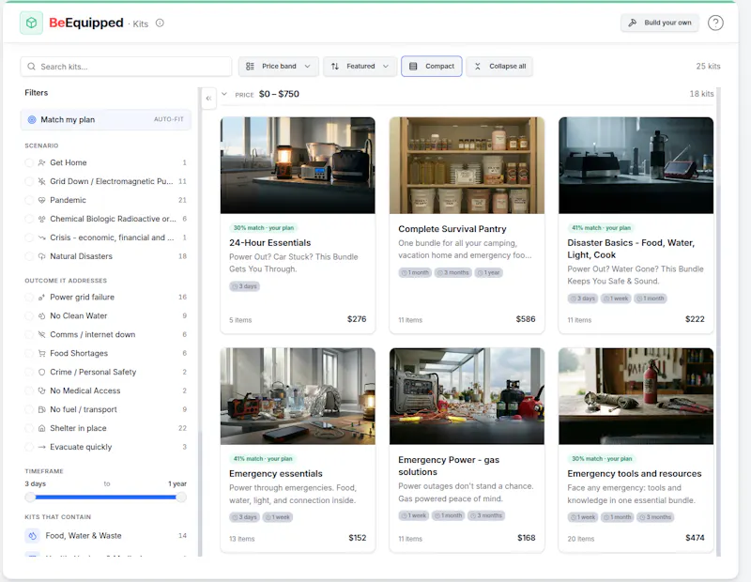Open the help question mark icon
This screenshot has height=582, width=751.
click(x=715, y=23)
